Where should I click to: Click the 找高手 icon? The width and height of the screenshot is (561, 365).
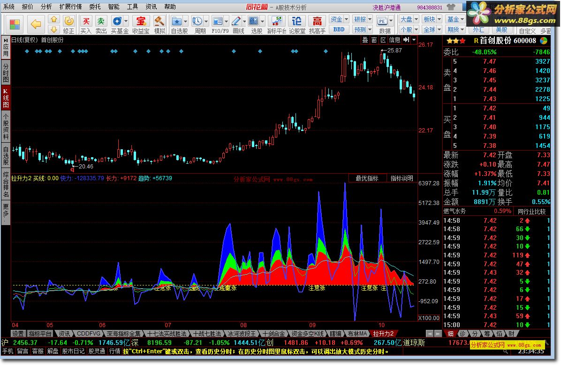317,22
